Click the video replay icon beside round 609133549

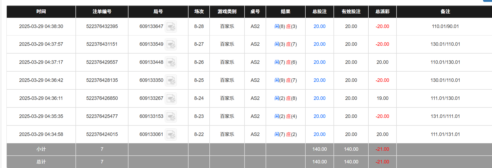point(171,44)
